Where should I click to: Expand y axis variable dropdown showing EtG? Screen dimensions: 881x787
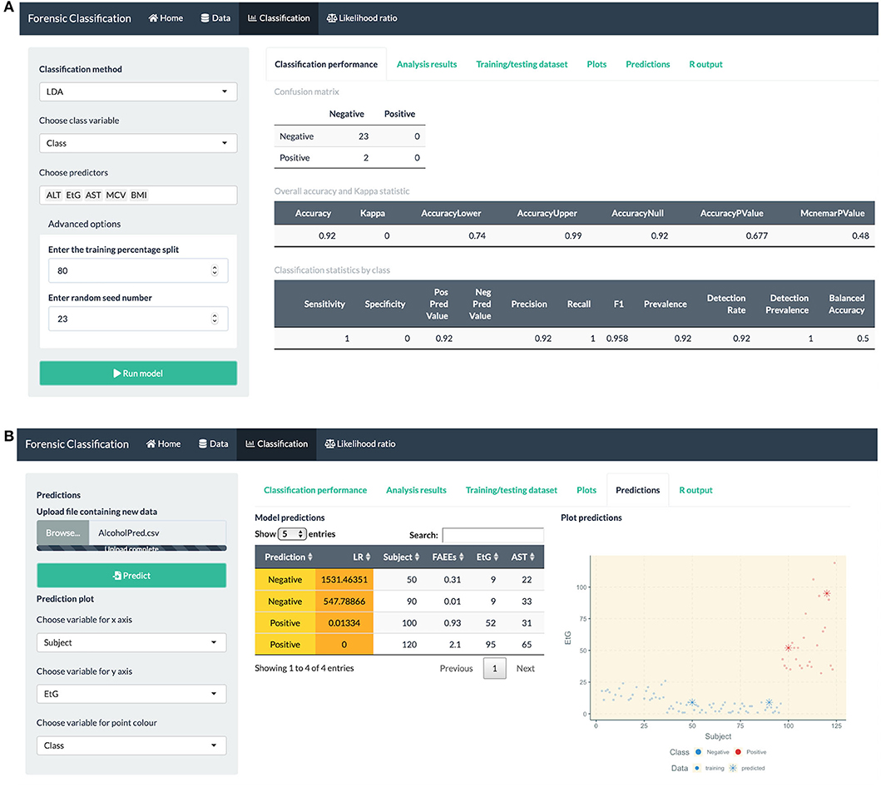131,694
